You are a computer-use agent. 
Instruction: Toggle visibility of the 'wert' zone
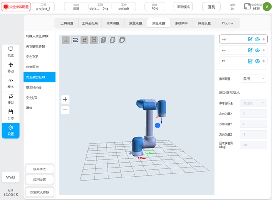(258, 50)
